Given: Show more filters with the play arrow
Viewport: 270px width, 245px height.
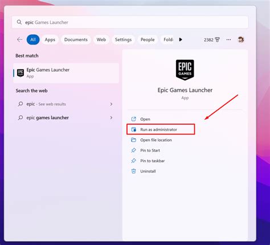Looking at the screenshot, I should click(181, 39).
